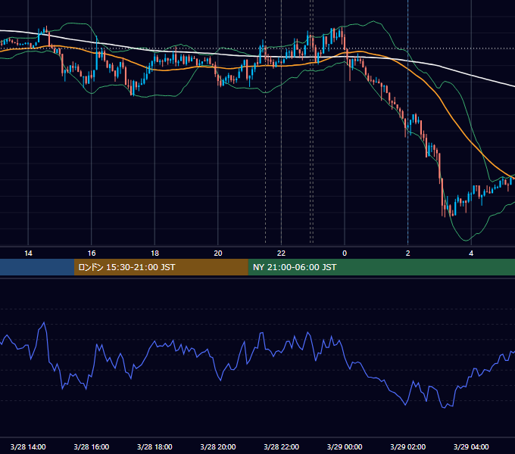Viewport: 515px width, 454px height.
Task: Click the 3/28 22:00 time label
Action: coord(282,446)
